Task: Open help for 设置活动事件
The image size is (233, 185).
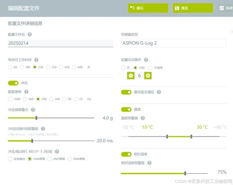Action: pyautogui.click(x=146, y=60)
